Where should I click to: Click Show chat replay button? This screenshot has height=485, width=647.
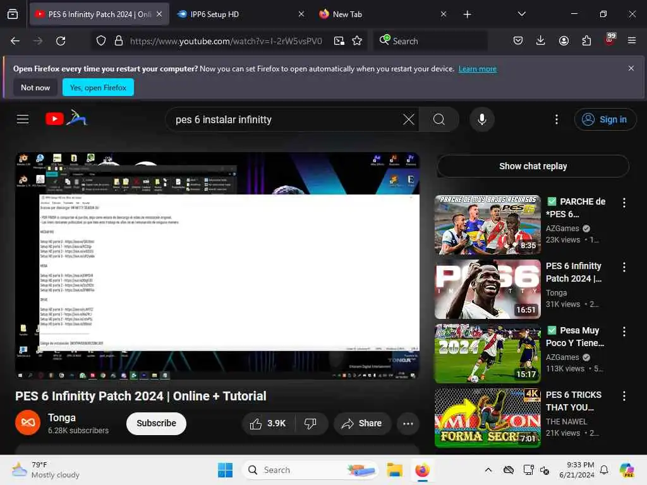pyautogui.click(x=533, y=166)
